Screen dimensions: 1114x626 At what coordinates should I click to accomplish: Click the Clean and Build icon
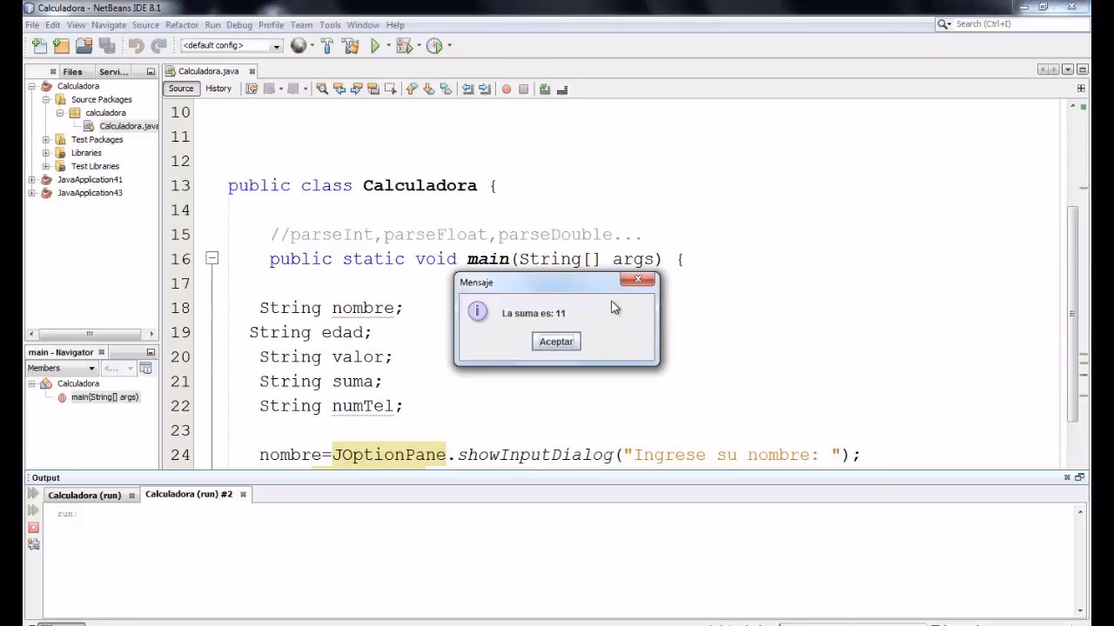(x=350, y=46)
